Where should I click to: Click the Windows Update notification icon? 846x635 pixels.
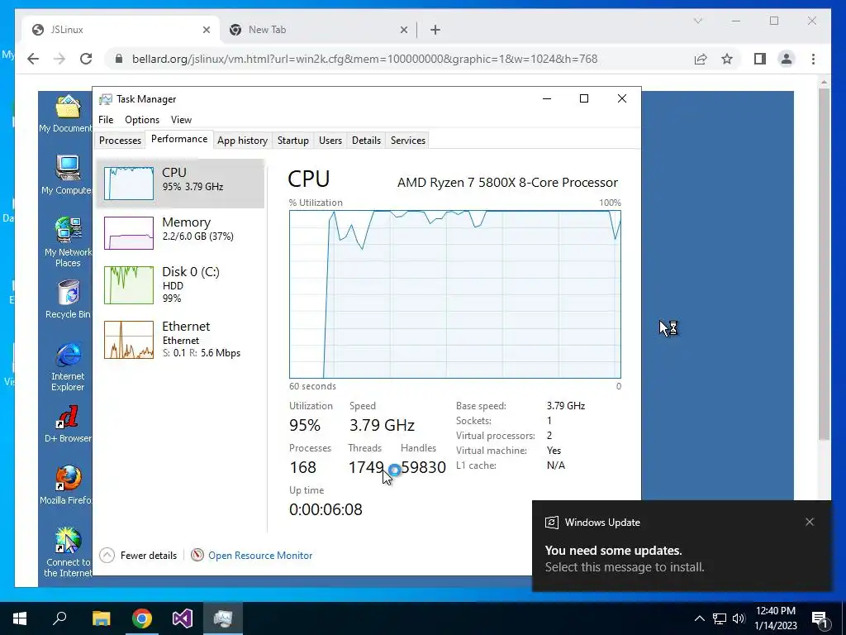pyautogui.click(x=551, y=523)
